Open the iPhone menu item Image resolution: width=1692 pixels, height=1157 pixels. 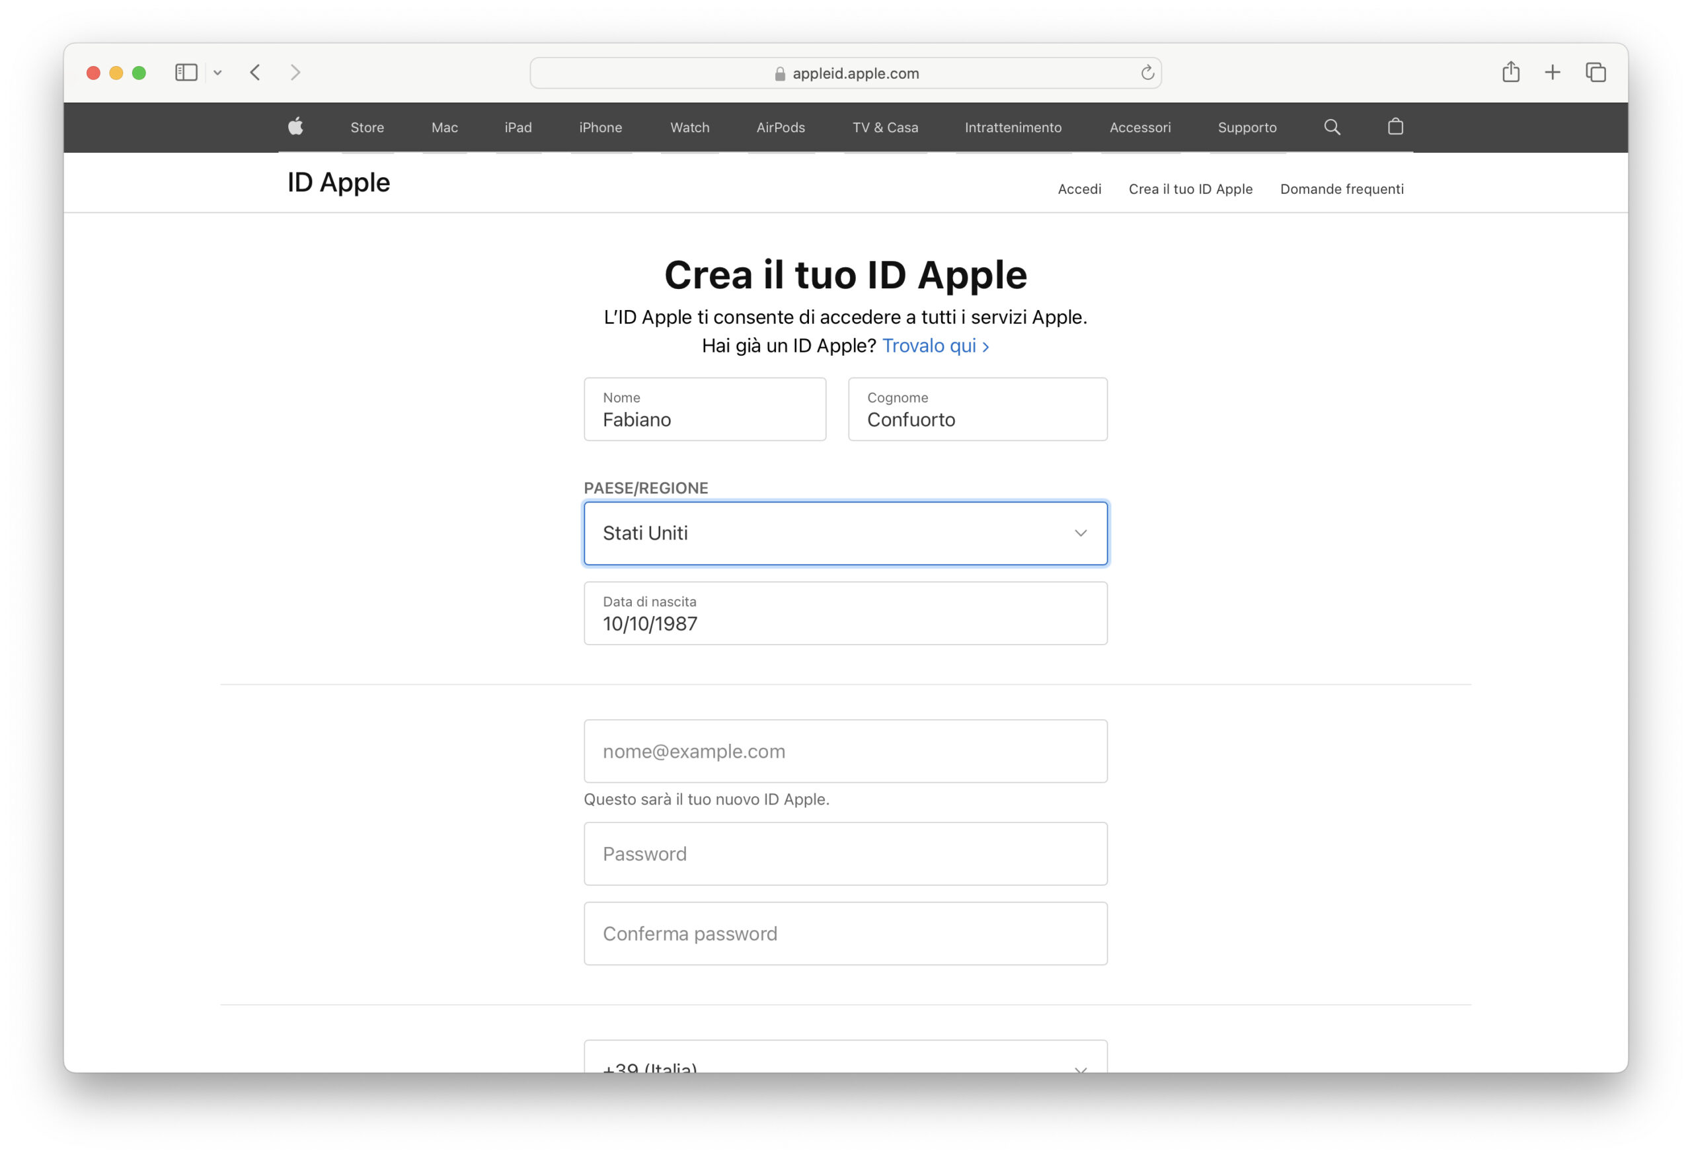tap(601, 128)
